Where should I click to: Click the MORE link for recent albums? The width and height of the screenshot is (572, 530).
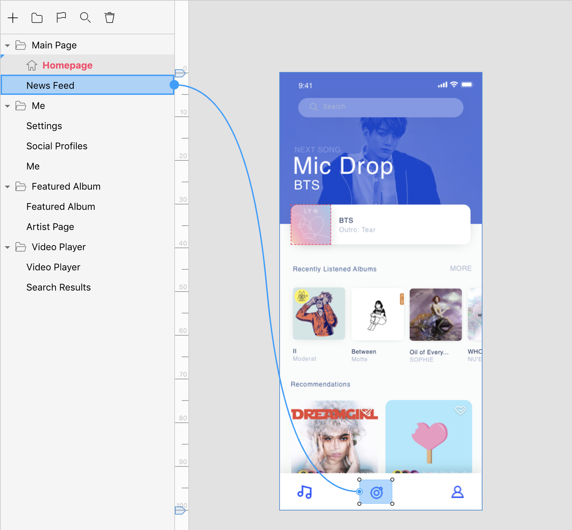tap(461, 268)
